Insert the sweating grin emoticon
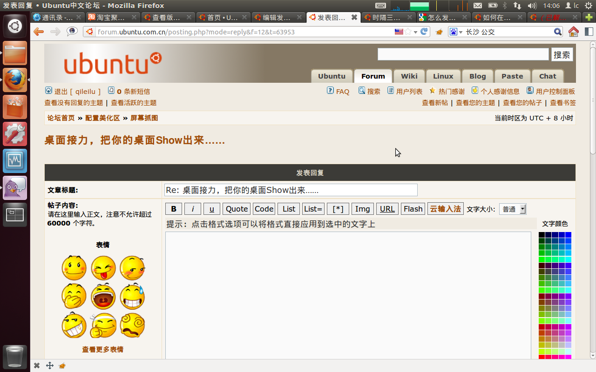Viewport: 596px width, 372px height. tap(132, 296)
